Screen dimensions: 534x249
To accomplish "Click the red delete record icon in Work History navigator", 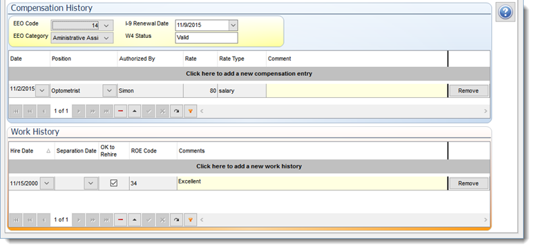I will click(121, 220).
